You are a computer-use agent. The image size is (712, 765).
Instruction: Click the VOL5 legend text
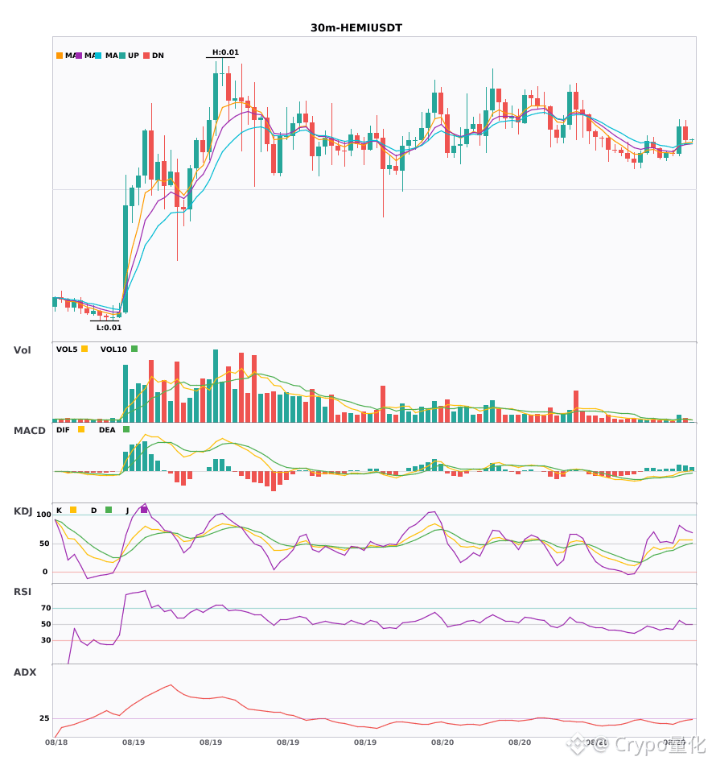tap(67, 349)
